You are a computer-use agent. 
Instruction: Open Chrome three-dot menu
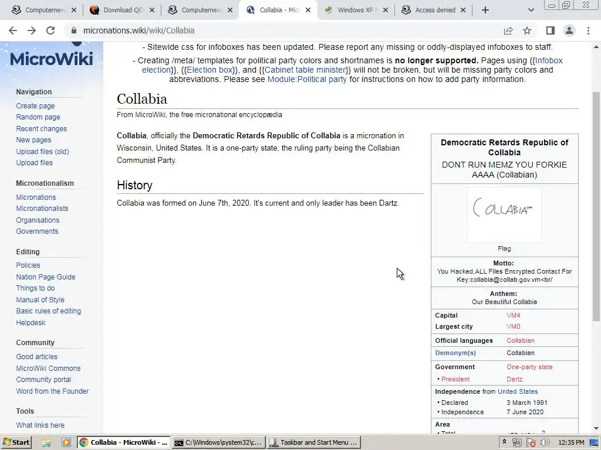point(588,30)
